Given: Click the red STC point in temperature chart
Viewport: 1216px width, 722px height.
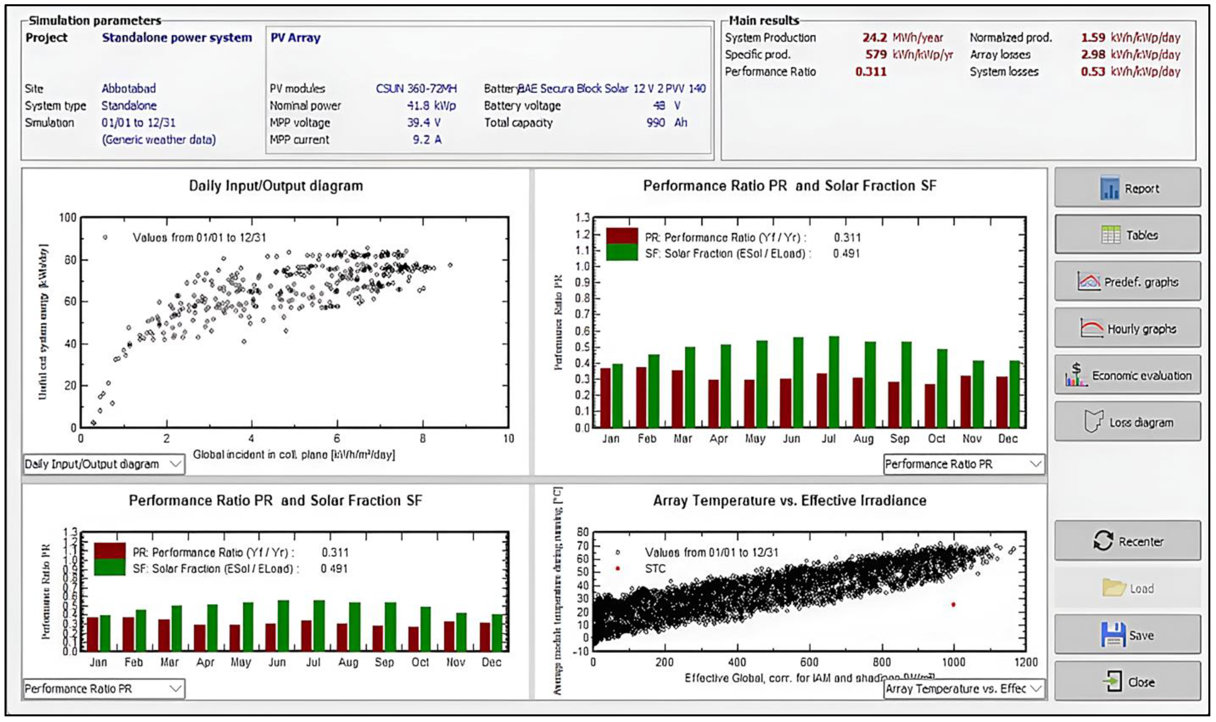Looking at the screenshot, I should pyautogui.click(x=953, y=605).
